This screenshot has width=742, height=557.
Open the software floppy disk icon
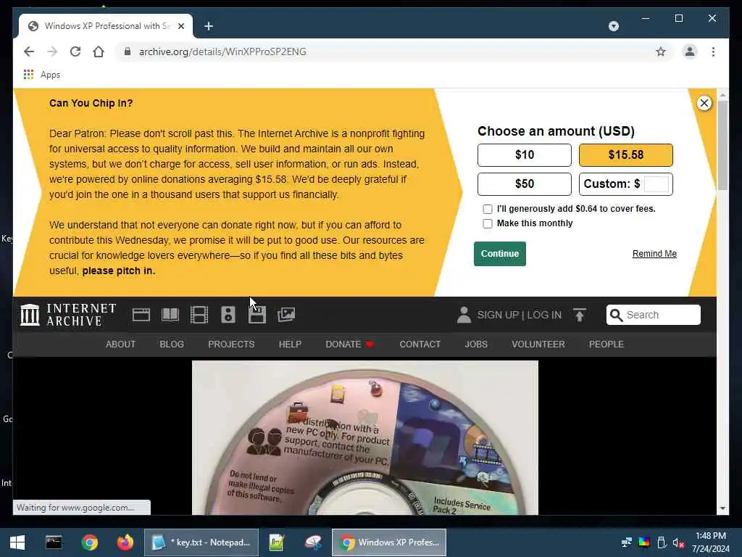pyautogui.click(x=257, y=315)
